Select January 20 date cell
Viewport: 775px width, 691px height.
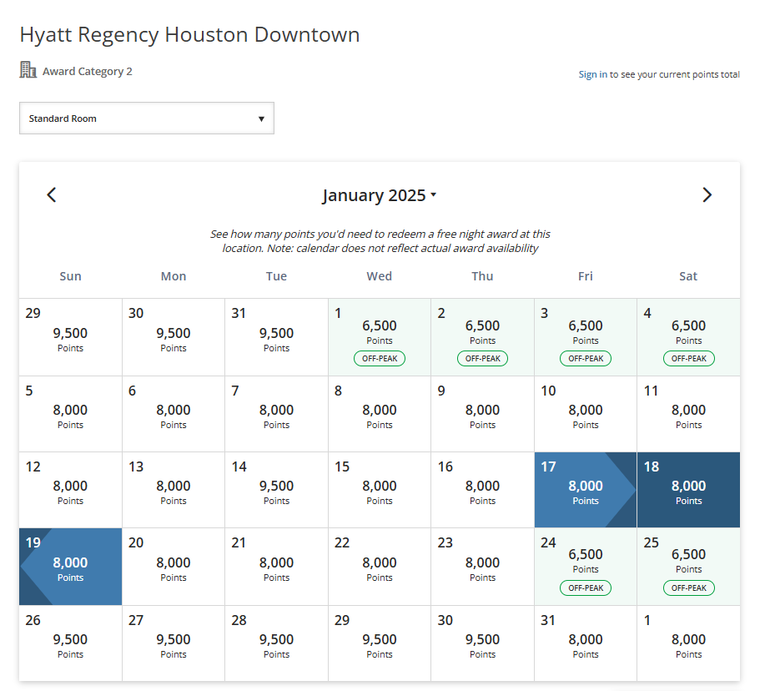(174, 567)
